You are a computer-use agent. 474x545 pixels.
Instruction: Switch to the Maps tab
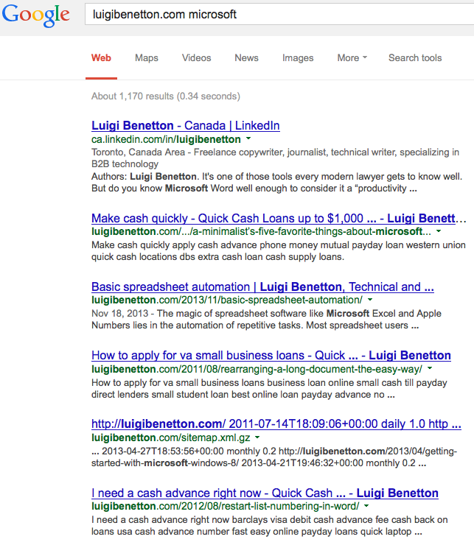147,57
